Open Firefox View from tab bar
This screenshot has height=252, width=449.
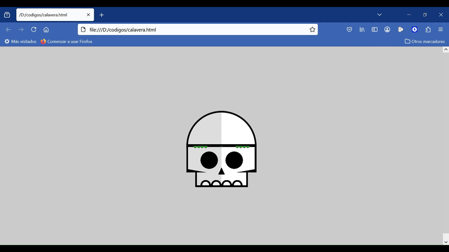click(x=7, y=15)
